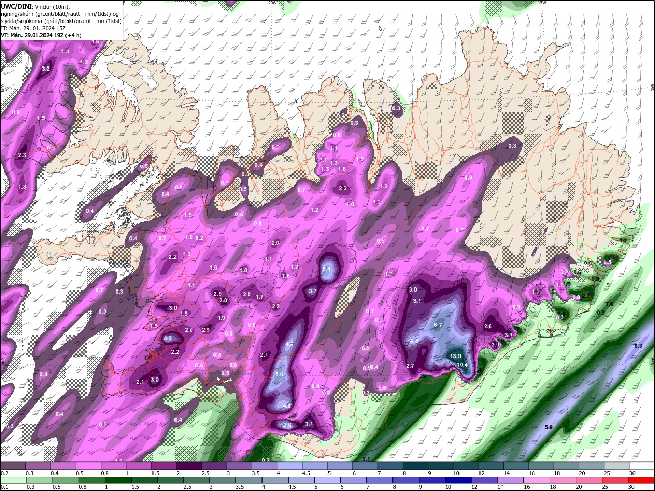Click the '15W' longitude label
The height and width of the screenshot is (491, 655).
point(542,3)
